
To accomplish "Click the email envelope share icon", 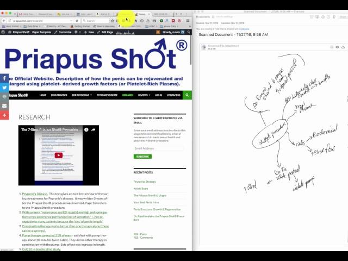I will coord(4,106).
